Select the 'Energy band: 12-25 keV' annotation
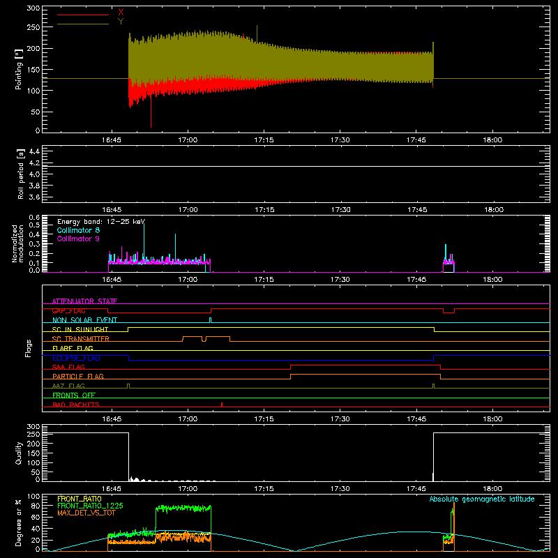Image resolution: width=558 pixels, height=558 pixels. tap(101, 222)
